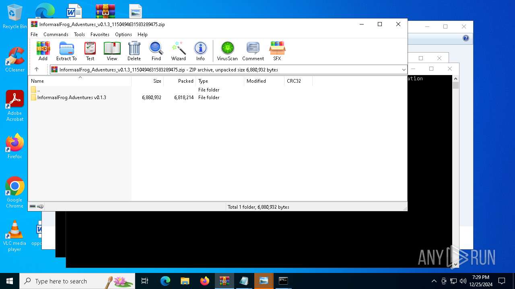Open the File menu
Viewport: 515px width, 289px height.
point(34,35)
